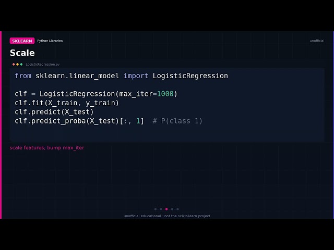
Task: Select the fourth slide progress dot
Action: point(172,209)
